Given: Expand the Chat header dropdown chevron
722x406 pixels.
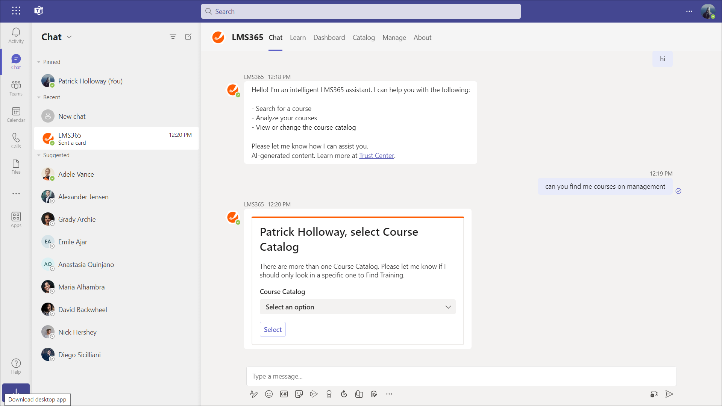Looking at the screenshot, I should click(69, 37).
